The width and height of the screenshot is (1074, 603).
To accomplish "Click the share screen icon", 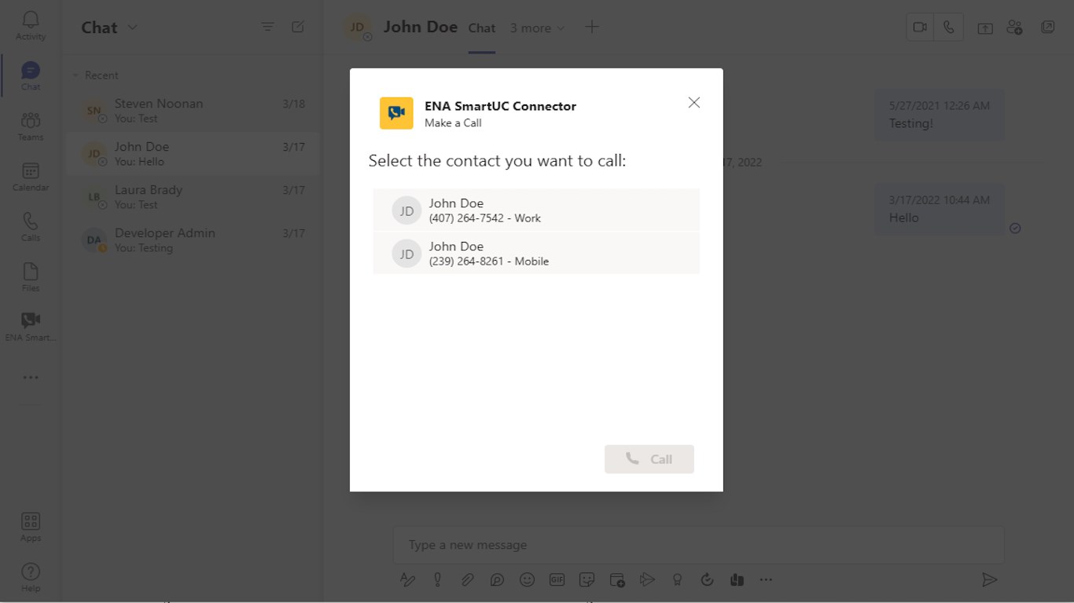I will (985, 27).
